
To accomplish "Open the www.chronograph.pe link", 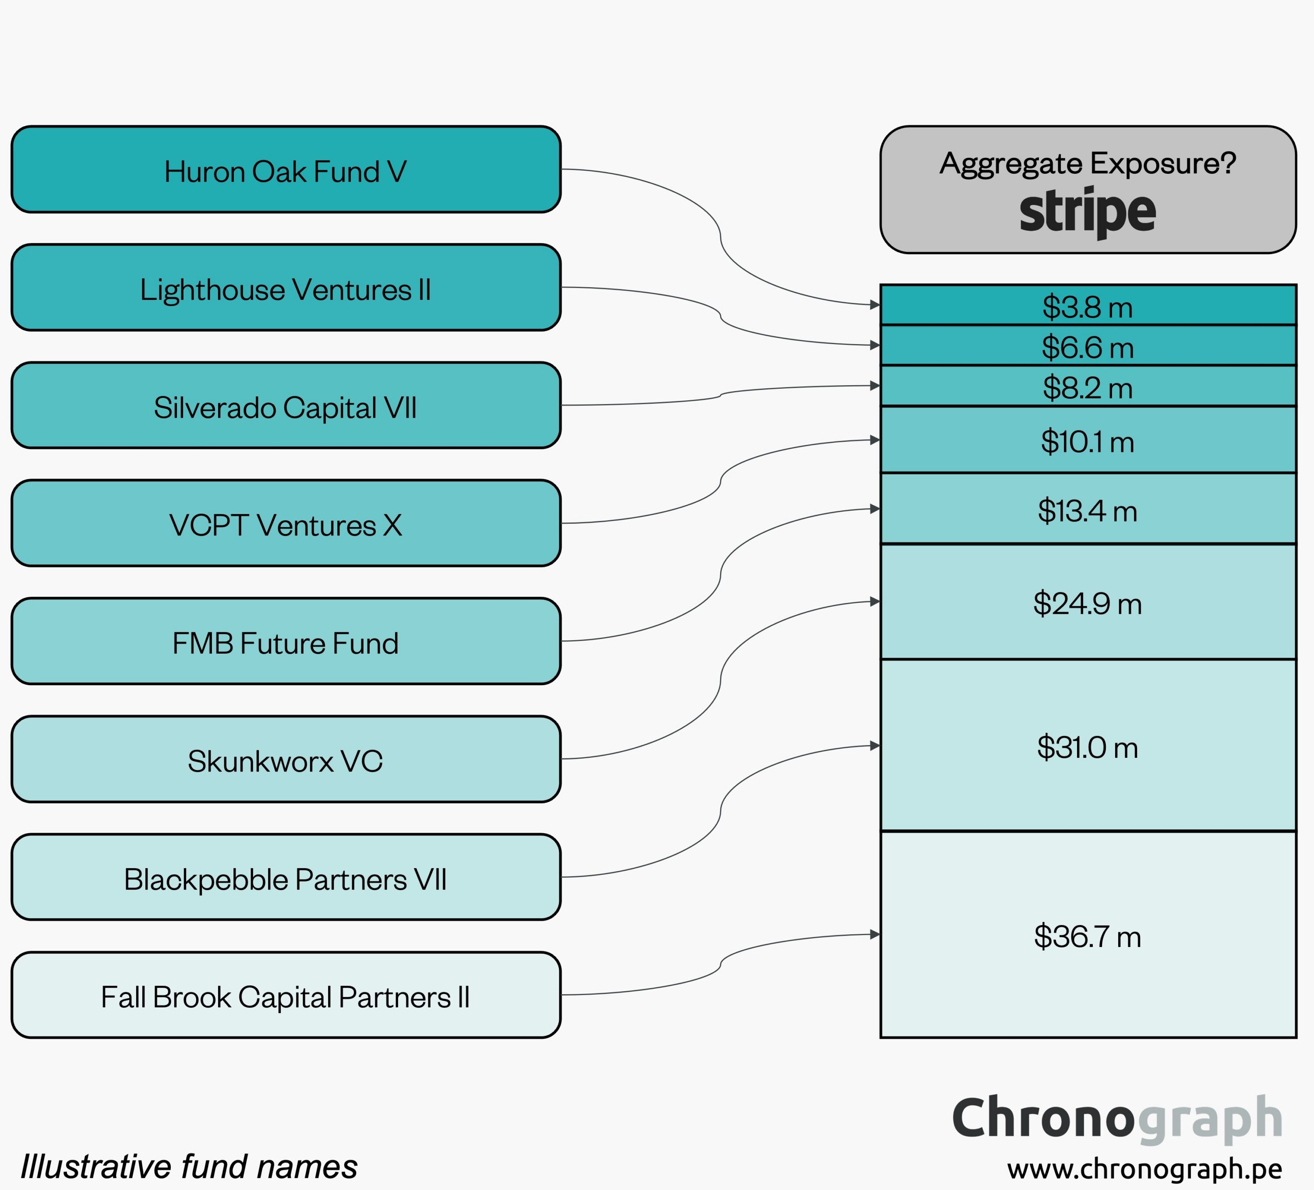I will pyautogui.click(x=1144, y=1169).
